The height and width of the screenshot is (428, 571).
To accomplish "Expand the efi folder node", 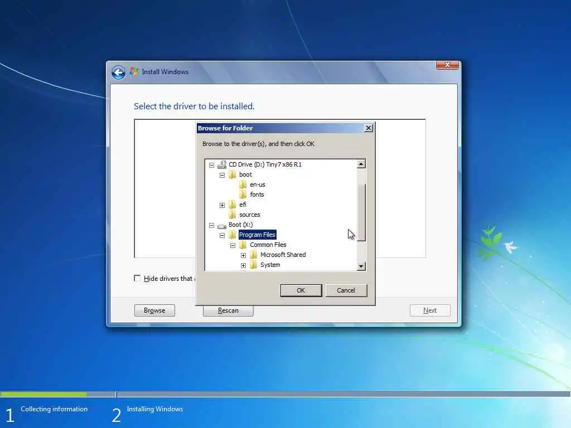I will [222, 205].
